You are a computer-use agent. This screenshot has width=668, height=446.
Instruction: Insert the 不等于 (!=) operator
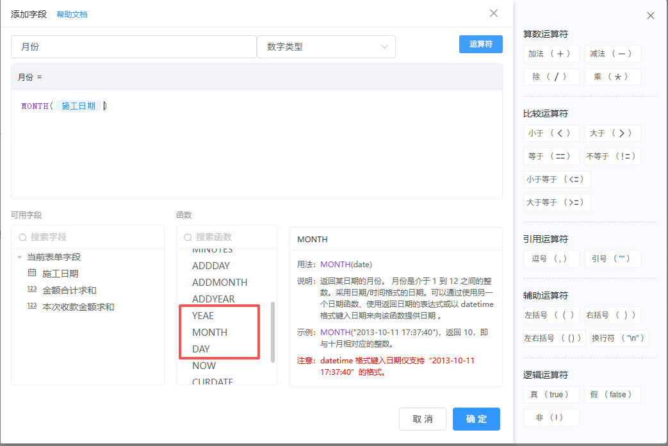612,156
